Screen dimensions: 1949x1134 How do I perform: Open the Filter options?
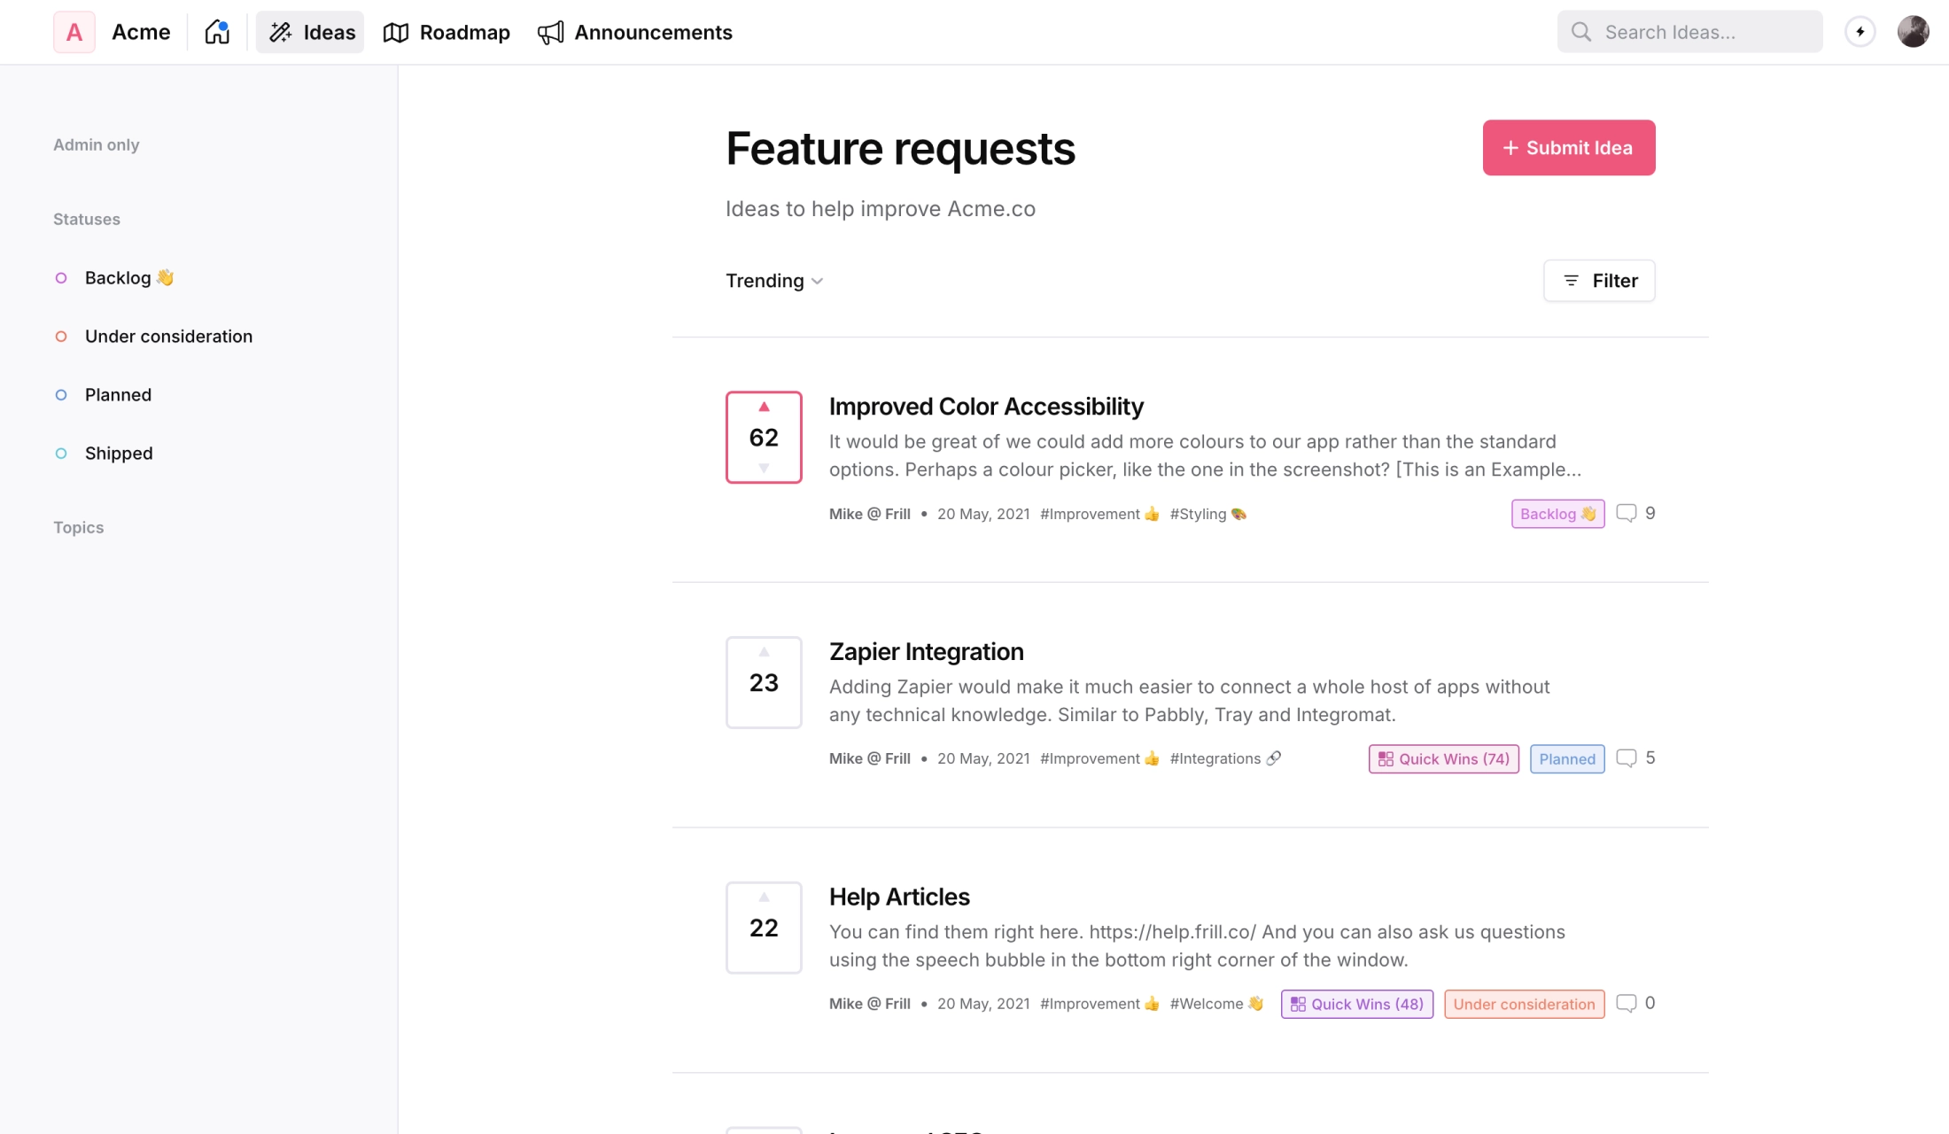(1599, 281)
